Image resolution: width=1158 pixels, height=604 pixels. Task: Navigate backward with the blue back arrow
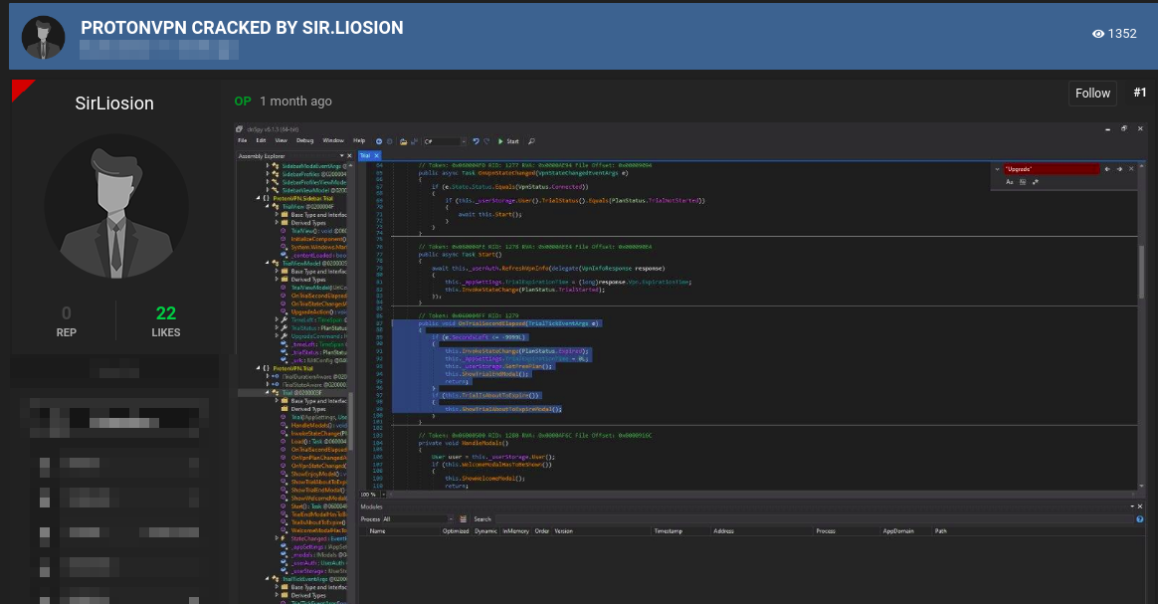379,141
